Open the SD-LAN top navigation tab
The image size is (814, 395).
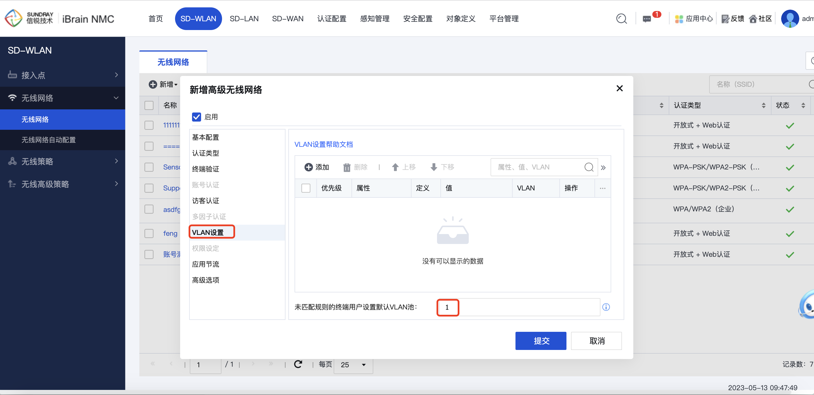[244, 19]
